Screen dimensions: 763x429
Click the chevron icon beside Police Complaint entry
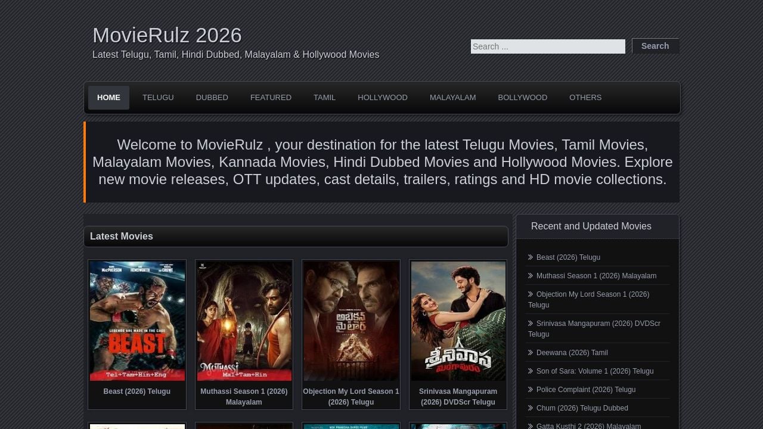click(531, 390)
